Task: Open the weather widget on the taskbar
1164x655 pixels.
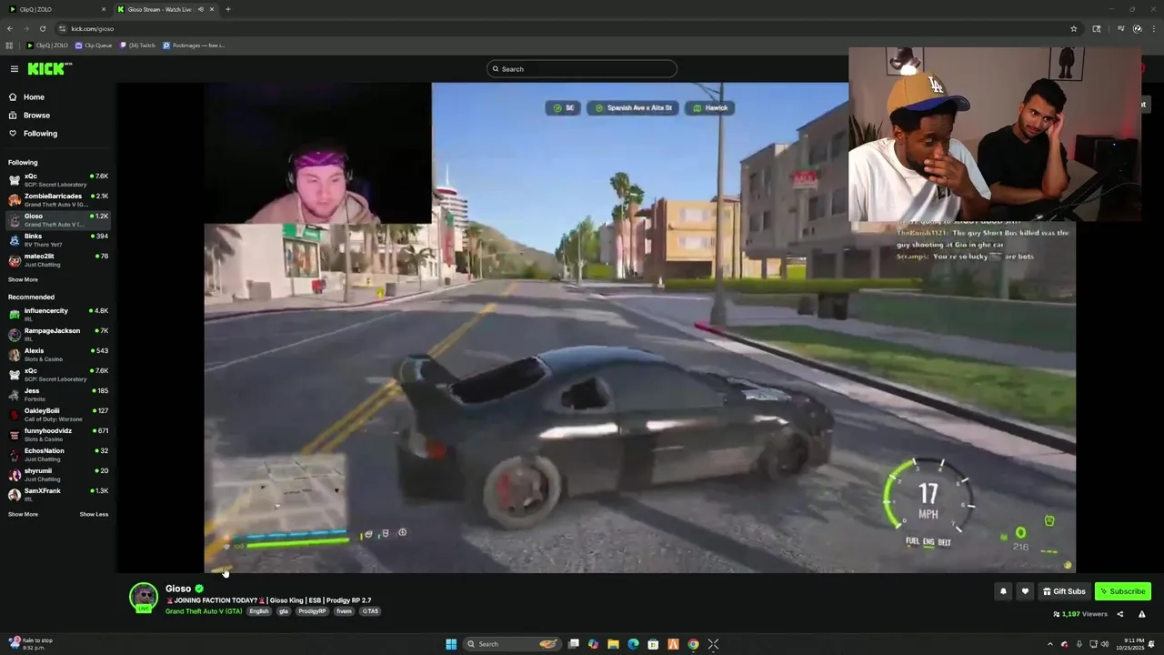Action: 32,644
